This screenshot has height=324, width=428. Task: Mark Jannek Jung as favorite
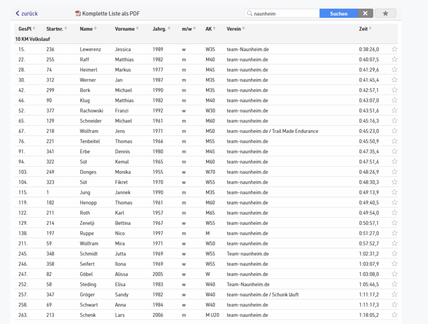pos(394,192)
